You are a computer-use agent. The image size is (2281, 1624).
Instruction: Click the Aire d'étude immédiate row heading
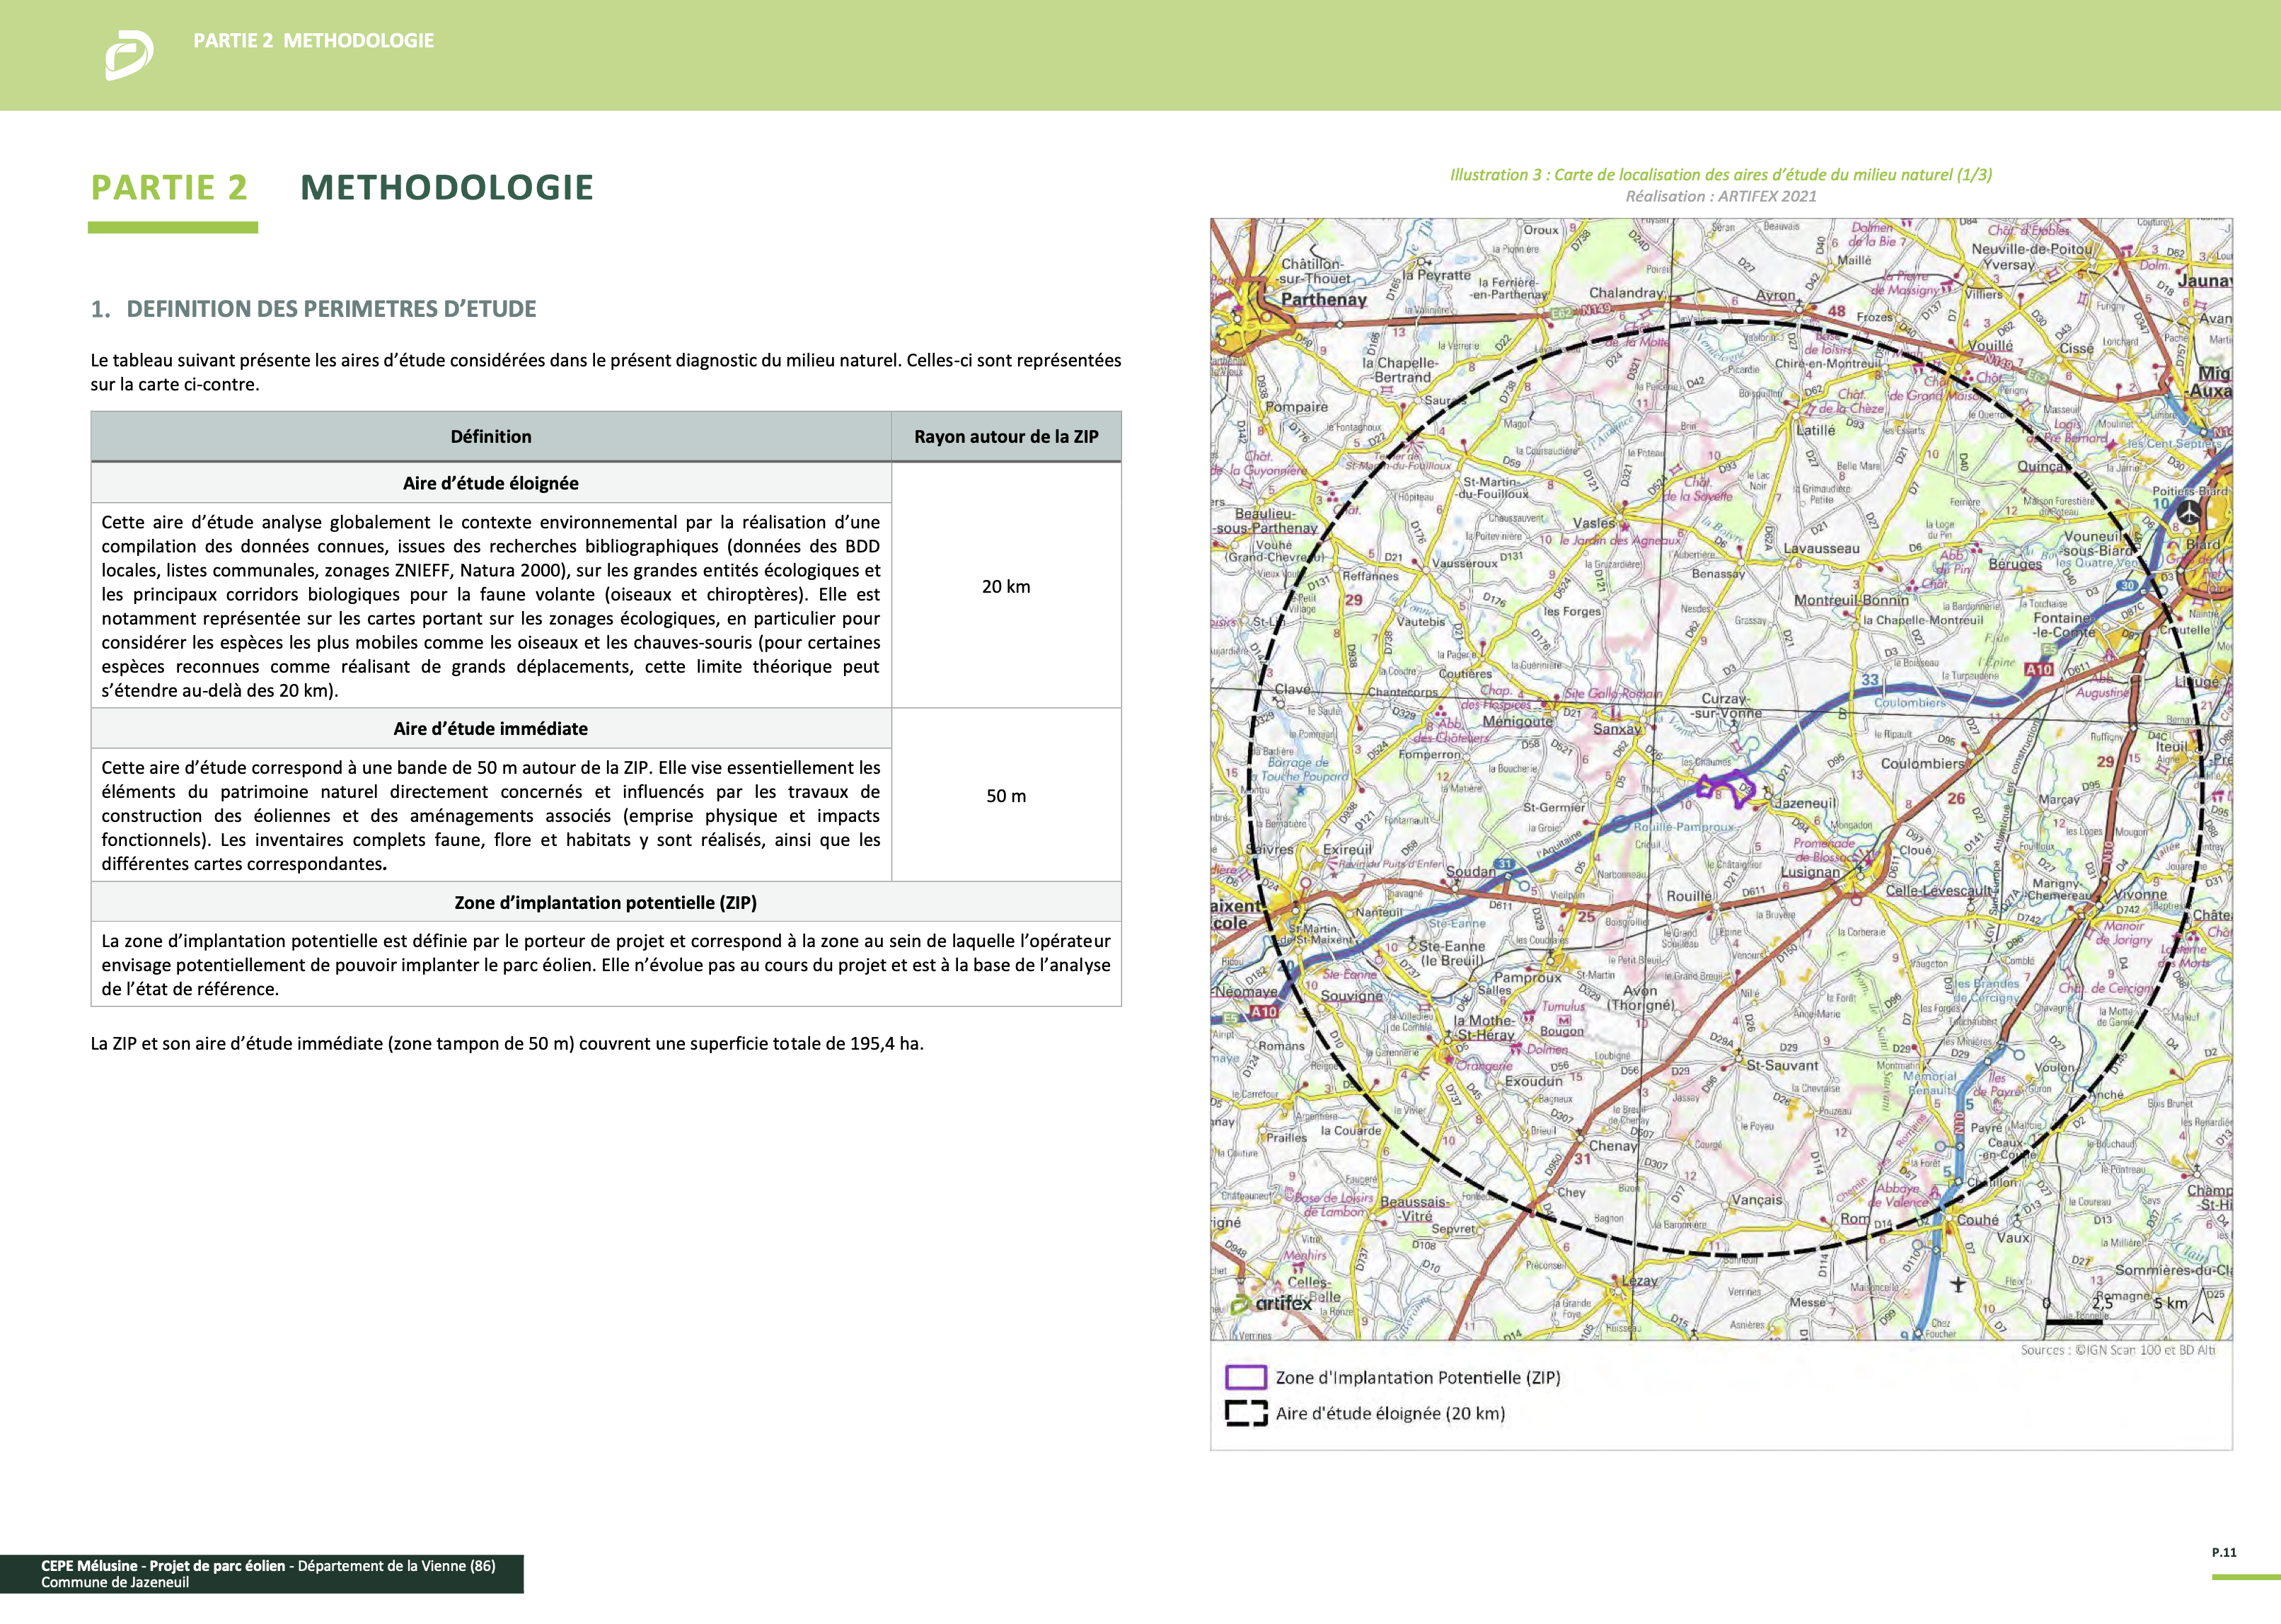click(x=490, y=729)
